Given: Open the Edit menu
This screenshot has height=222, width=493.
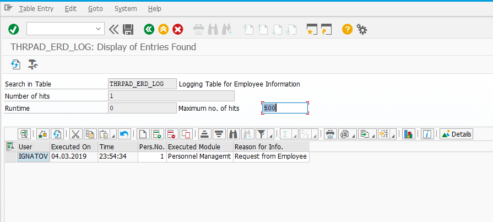Looking at the screenshot, I should tap(71, 9).
